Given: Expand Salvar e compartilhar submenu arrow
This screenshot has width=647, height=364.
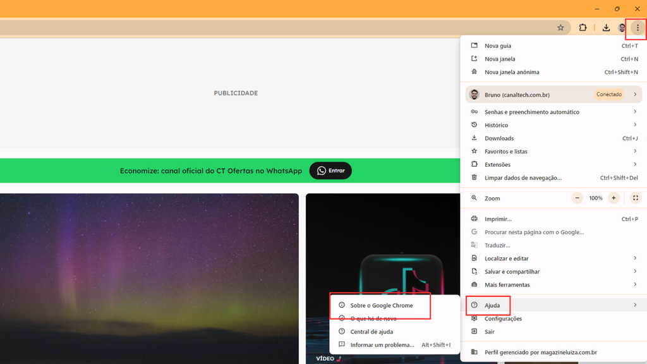Looking at the screenshot, I should [635, 271].
